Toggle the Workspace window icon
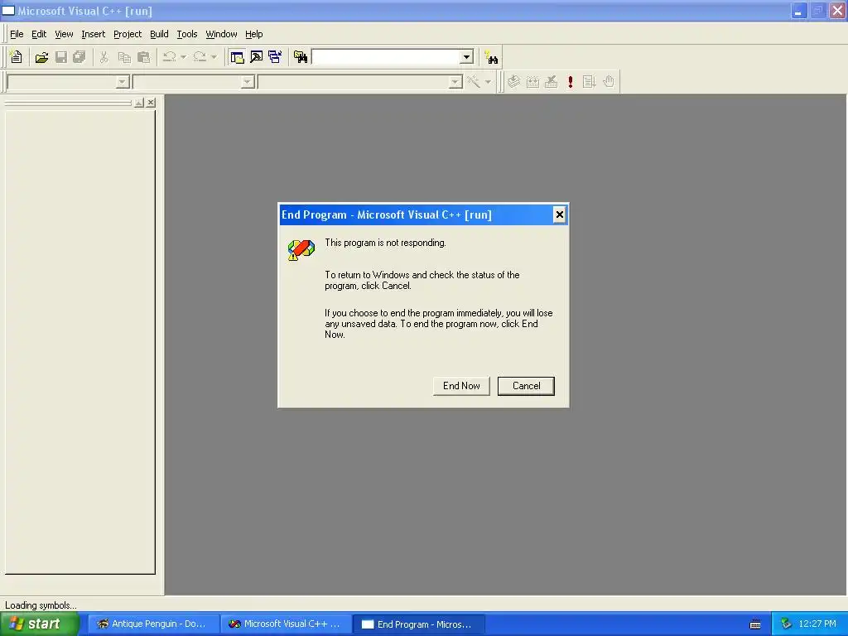This screenshot has height=636, width=848. [237, 57]
